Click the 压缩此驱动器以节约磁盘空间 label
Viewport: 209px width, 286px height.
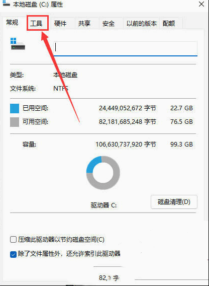click(x=61, y=240)
